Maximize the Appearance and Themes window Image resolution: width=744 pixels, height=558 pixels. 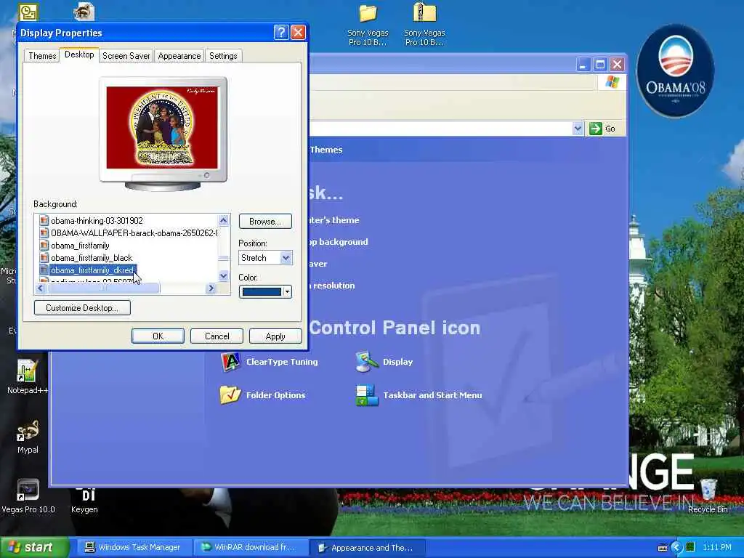(599, 64)
